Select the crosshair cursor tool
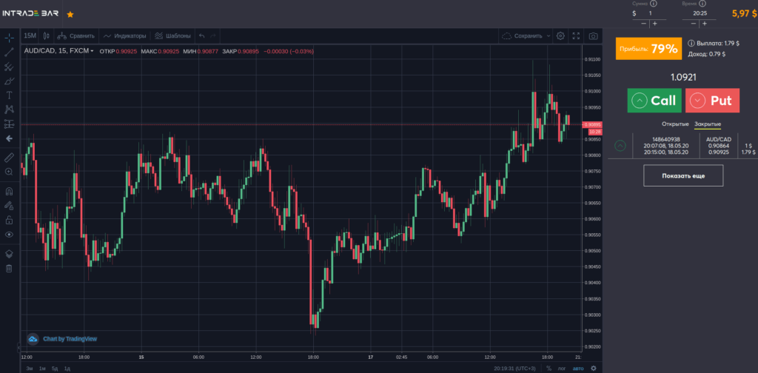 pyautogui.click(x=10, y=37)
